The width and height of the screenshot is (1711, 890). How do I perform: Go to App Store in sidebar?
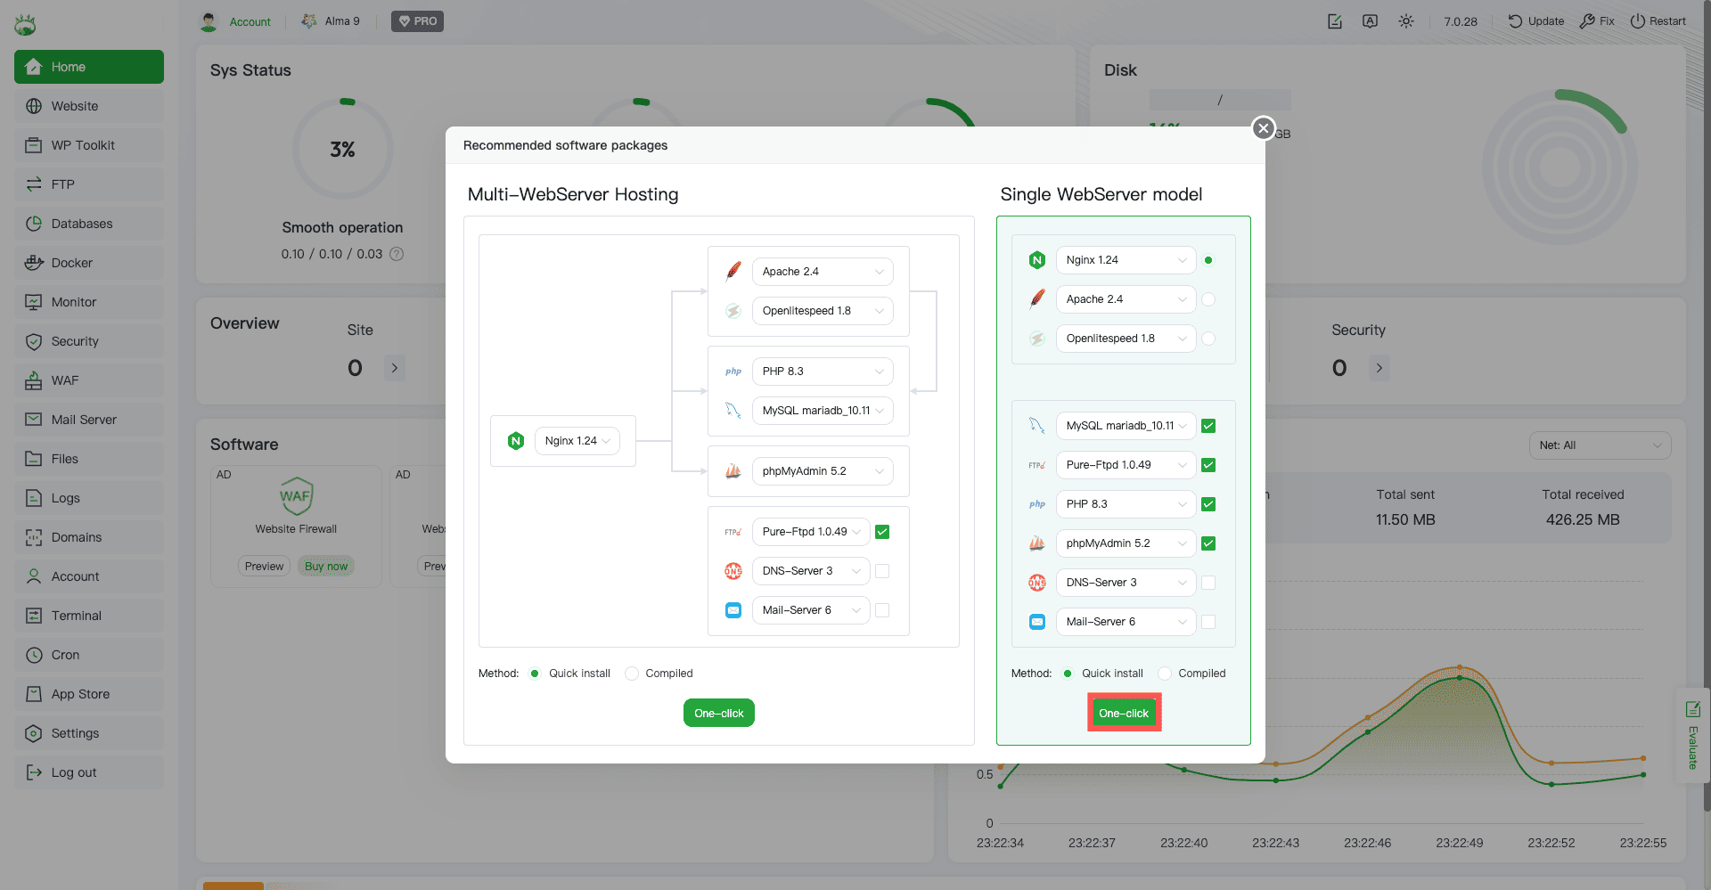pos(80,694)
